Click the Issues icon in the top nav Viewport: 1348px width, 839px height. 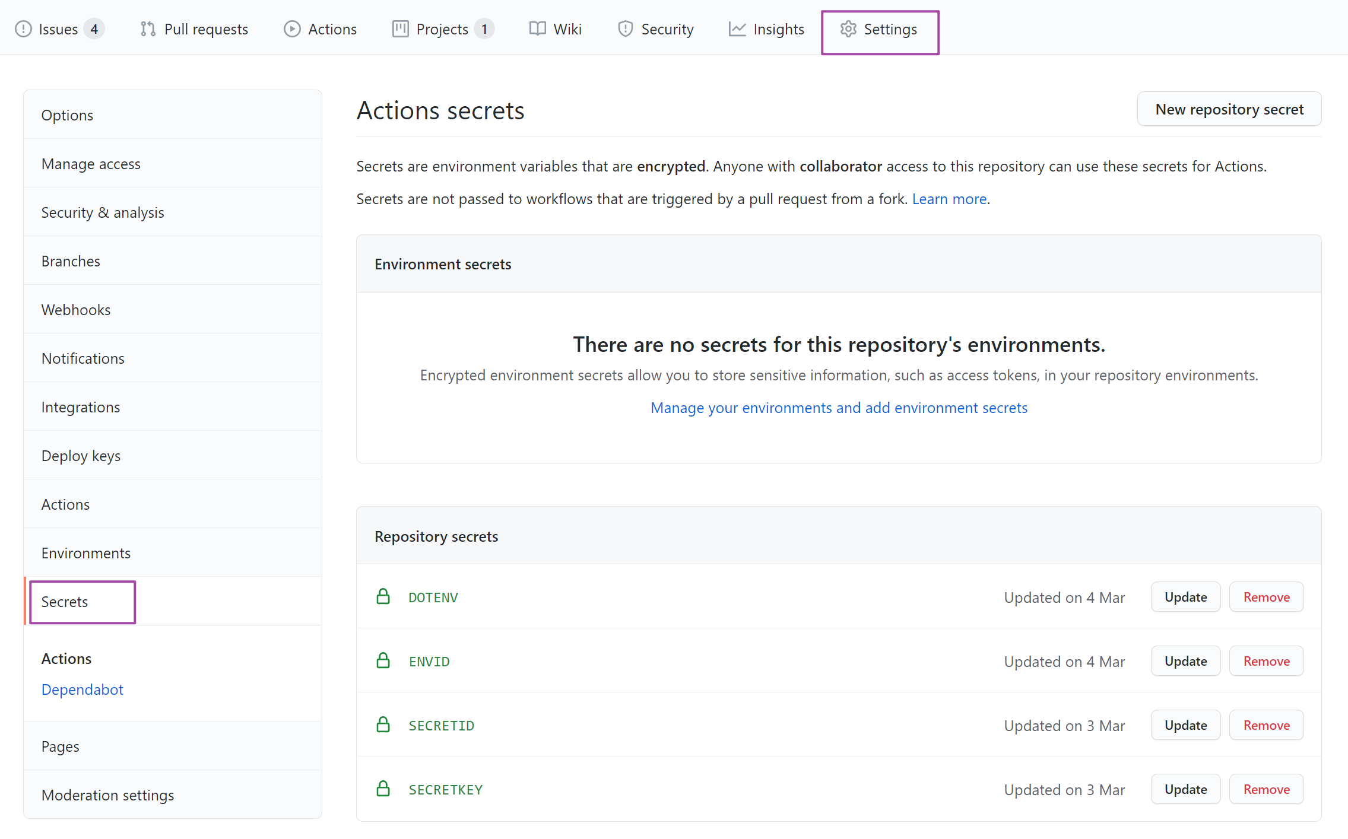pos(21,28)
